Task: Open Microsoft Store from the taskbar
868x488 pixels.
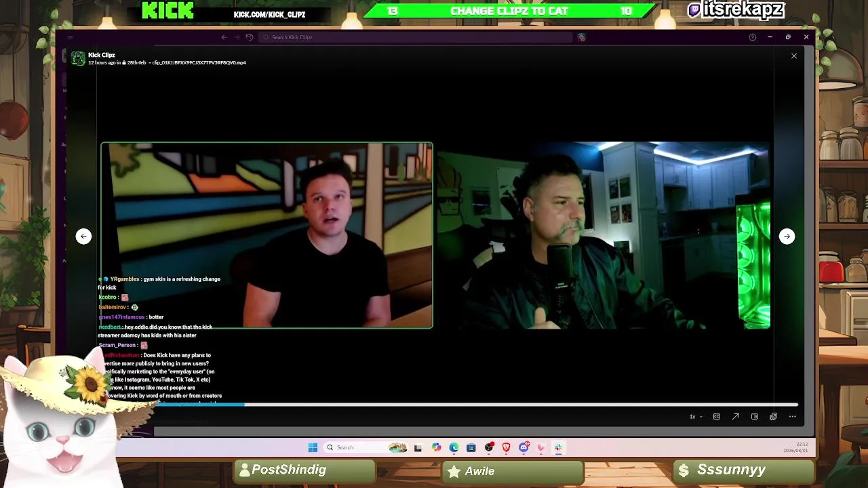Action: tap(471, 447)
